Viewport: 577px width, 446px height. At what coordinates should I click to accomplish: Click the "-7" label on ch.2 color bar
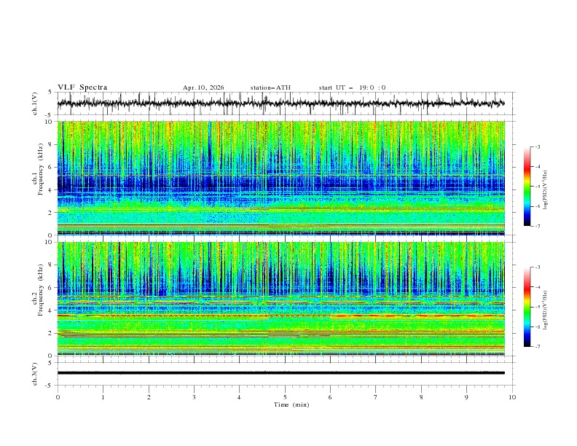(x=537, y=347)
